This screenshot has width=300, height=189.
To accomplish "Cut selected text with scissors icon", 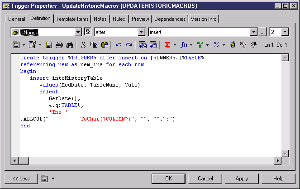I will pyautogui.click(x=83, y=45).
